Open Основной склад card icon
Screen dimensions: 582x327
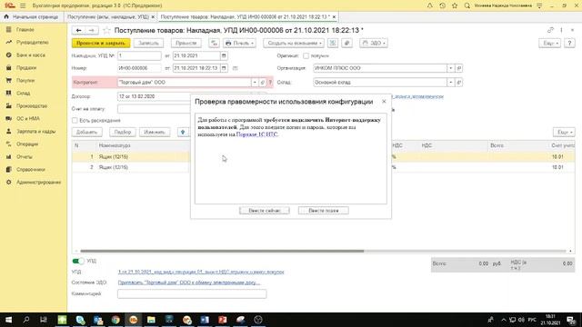coord(458,83)
